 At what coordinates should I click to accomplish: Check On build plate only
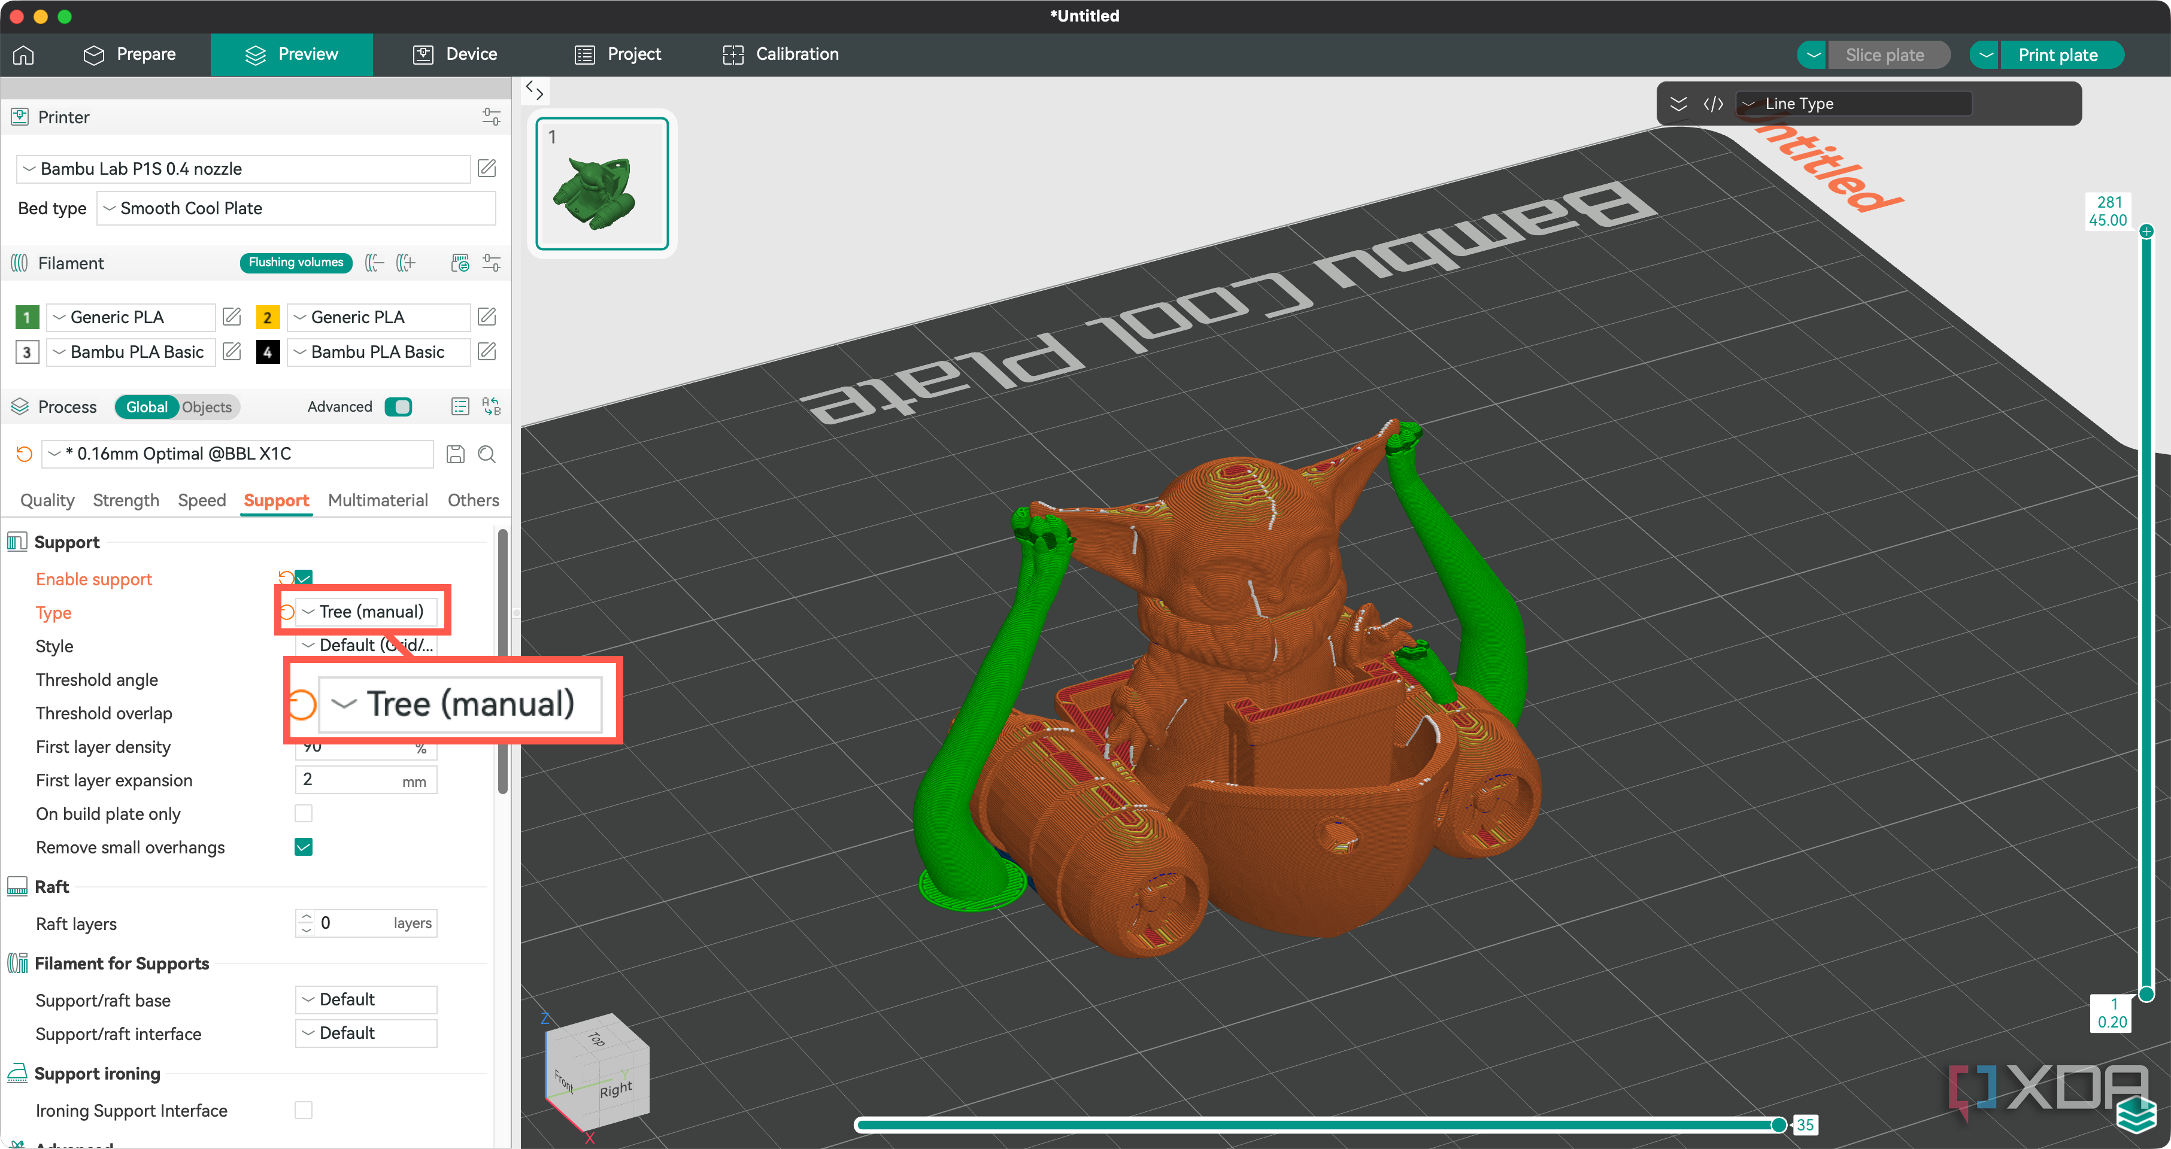click(x=304, y=813)
